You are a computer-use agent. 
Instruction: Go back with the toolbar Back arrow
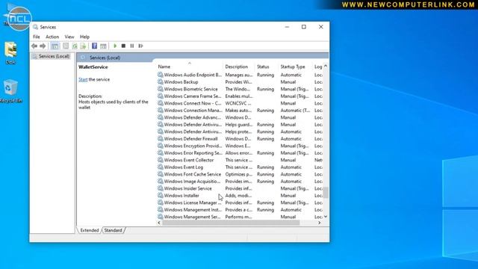(x=34, y=46)
